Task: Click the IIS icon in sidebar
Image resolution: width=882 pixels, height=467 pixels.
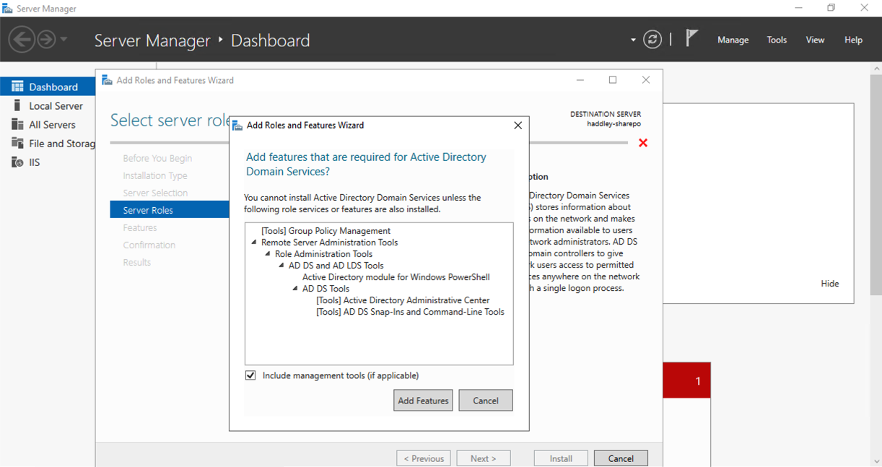Action: pyautogui.click(x=17, y=162)
